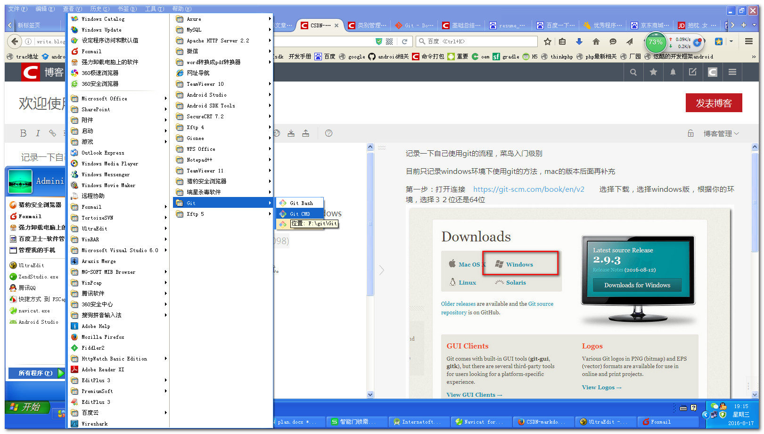
Task: Open View Logos link
Action: pyautogui.click(x=601, y=387)
